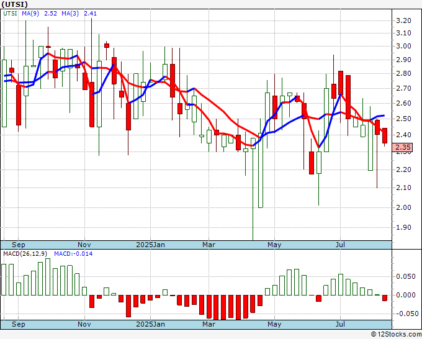Viewport: 422px width, 339px height.
Task: Select the green UTSI legend label
Action: pos(11,14)
